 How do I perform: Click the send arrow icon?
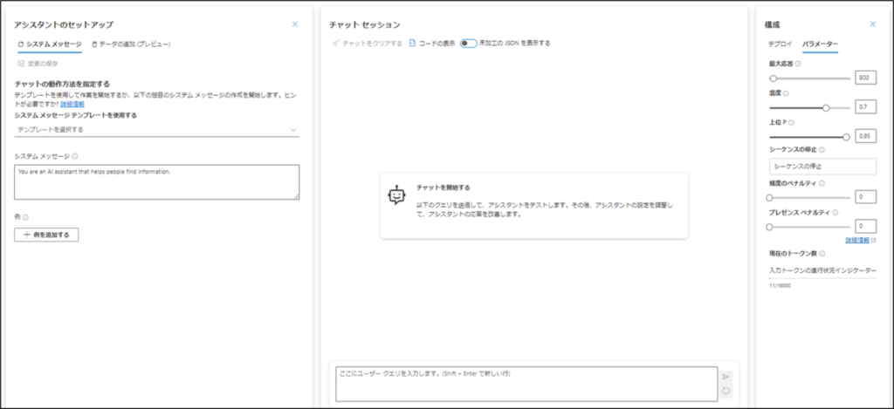point(726,377)
